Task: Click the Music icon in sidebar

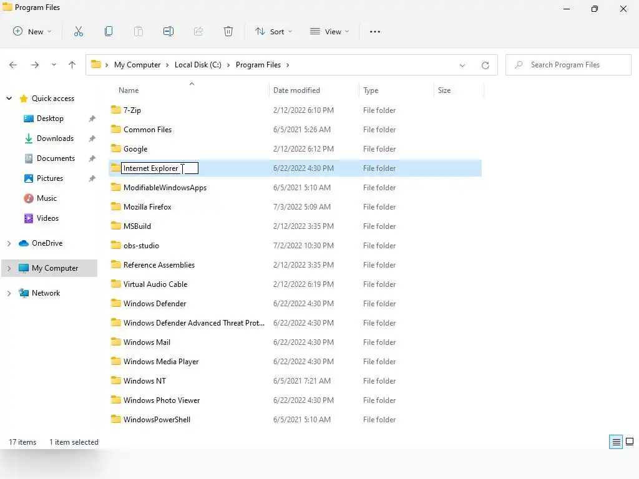Action: tap(29, 198)
